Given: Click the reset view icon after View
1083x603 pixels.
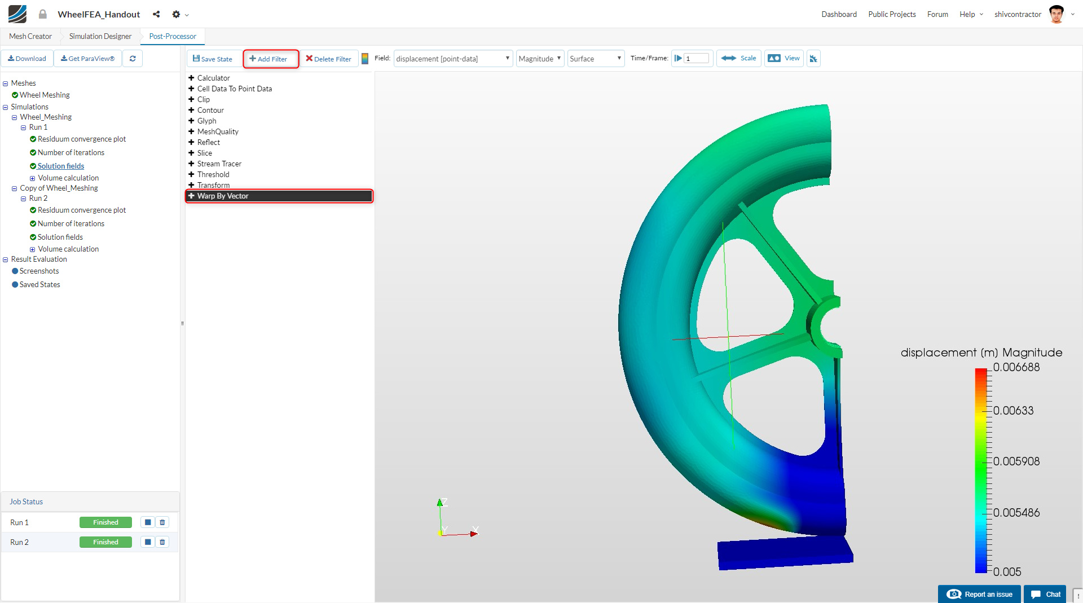Looking at the screenshot, I should tap(813, 59).
